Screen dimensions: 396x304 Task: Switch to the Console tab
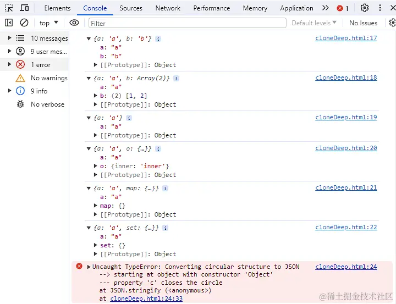pos(95,8)
